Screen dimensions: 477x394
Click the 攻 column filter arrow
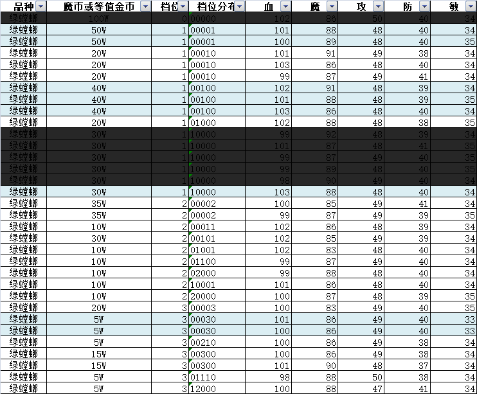[377, 6]
